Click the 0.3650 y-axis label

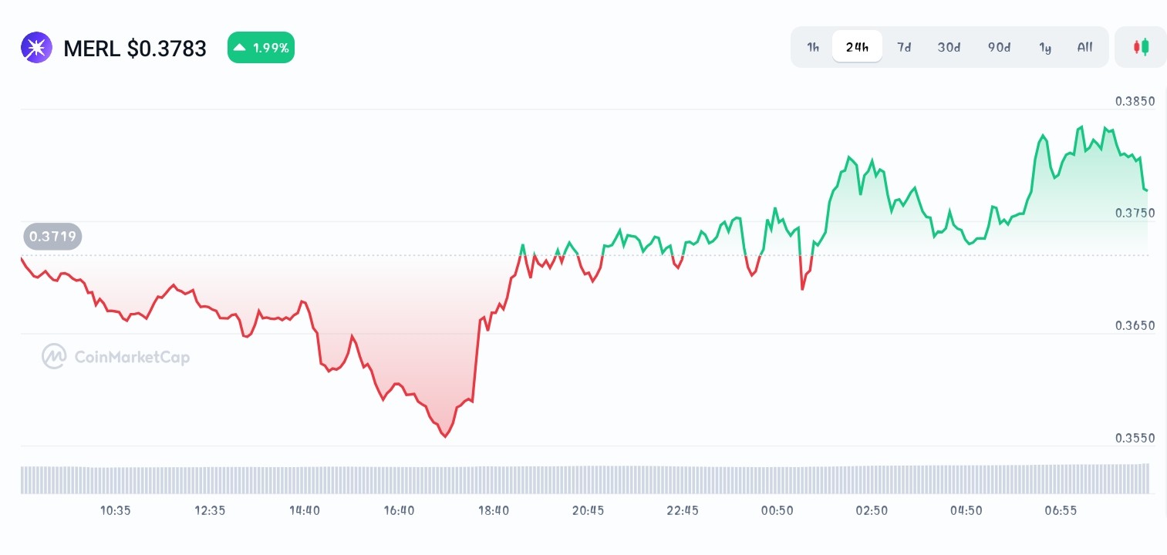click(x=1135, y=325)
